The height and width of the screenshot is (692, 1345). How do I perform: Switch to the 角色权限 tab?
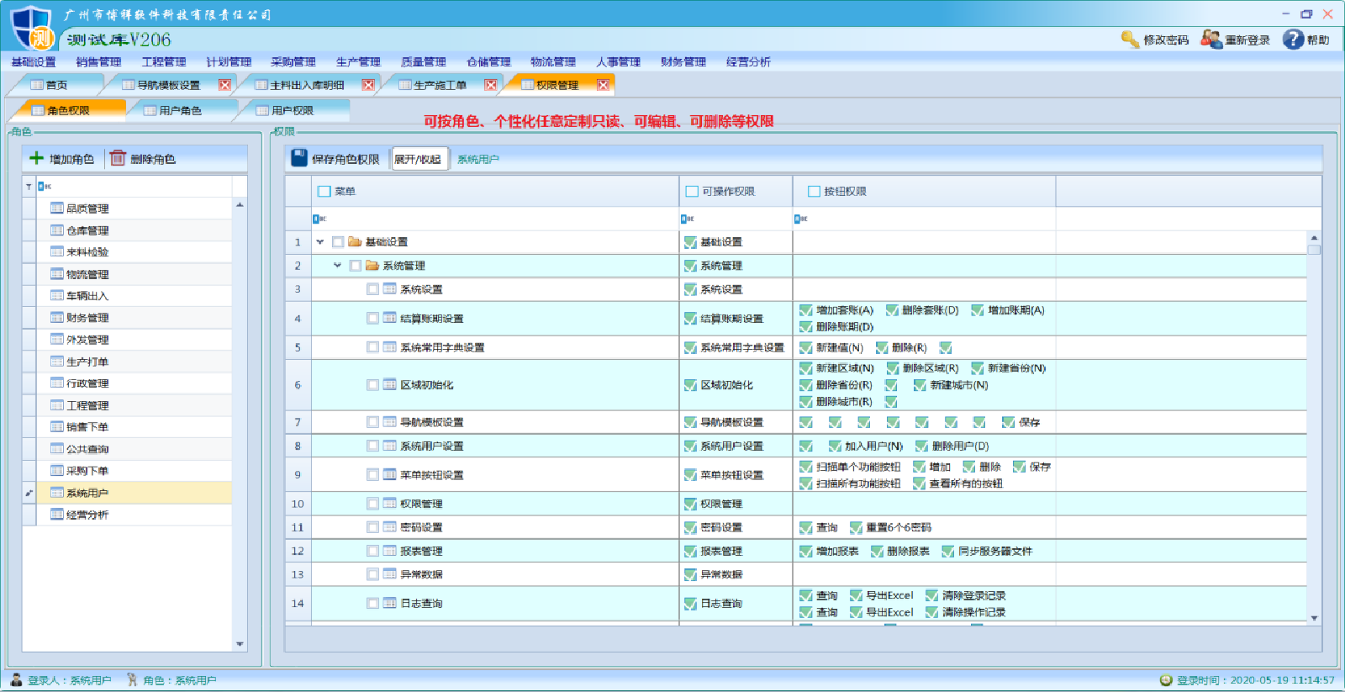coord(68,110)
